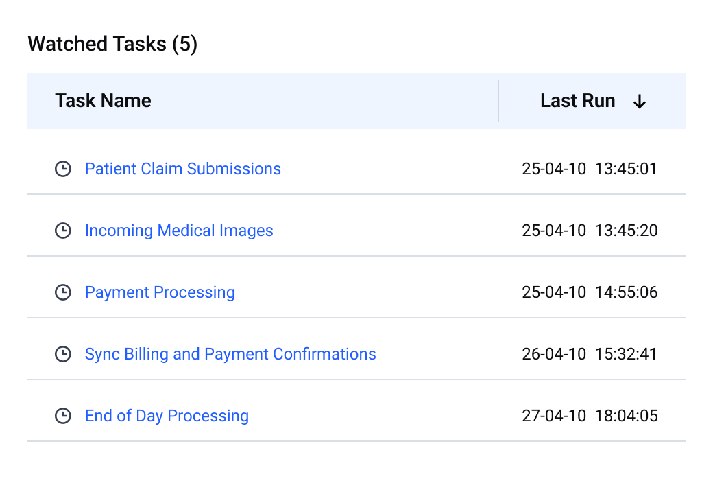Image resolution: width=713 pixels, height=483 pixels.
Task: Open Sync Billing and Payment Confirmations link
Action: coord(230,354)
